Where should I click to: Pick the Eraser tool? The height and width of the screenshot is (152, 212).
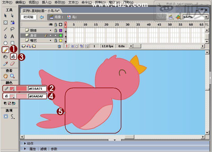click(x=12, y=64)
